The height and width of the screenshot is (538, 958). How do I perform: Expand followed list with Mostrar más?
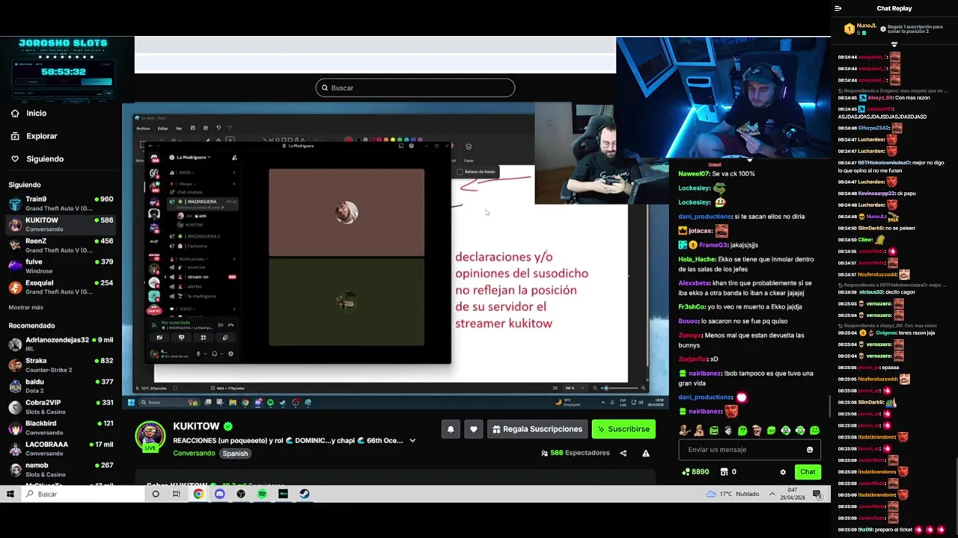(26, 307)
